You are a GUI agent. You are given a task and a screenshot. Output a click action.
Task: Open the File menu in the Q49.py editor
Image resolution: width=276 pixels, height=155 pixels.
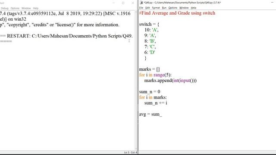coord(141,8)
